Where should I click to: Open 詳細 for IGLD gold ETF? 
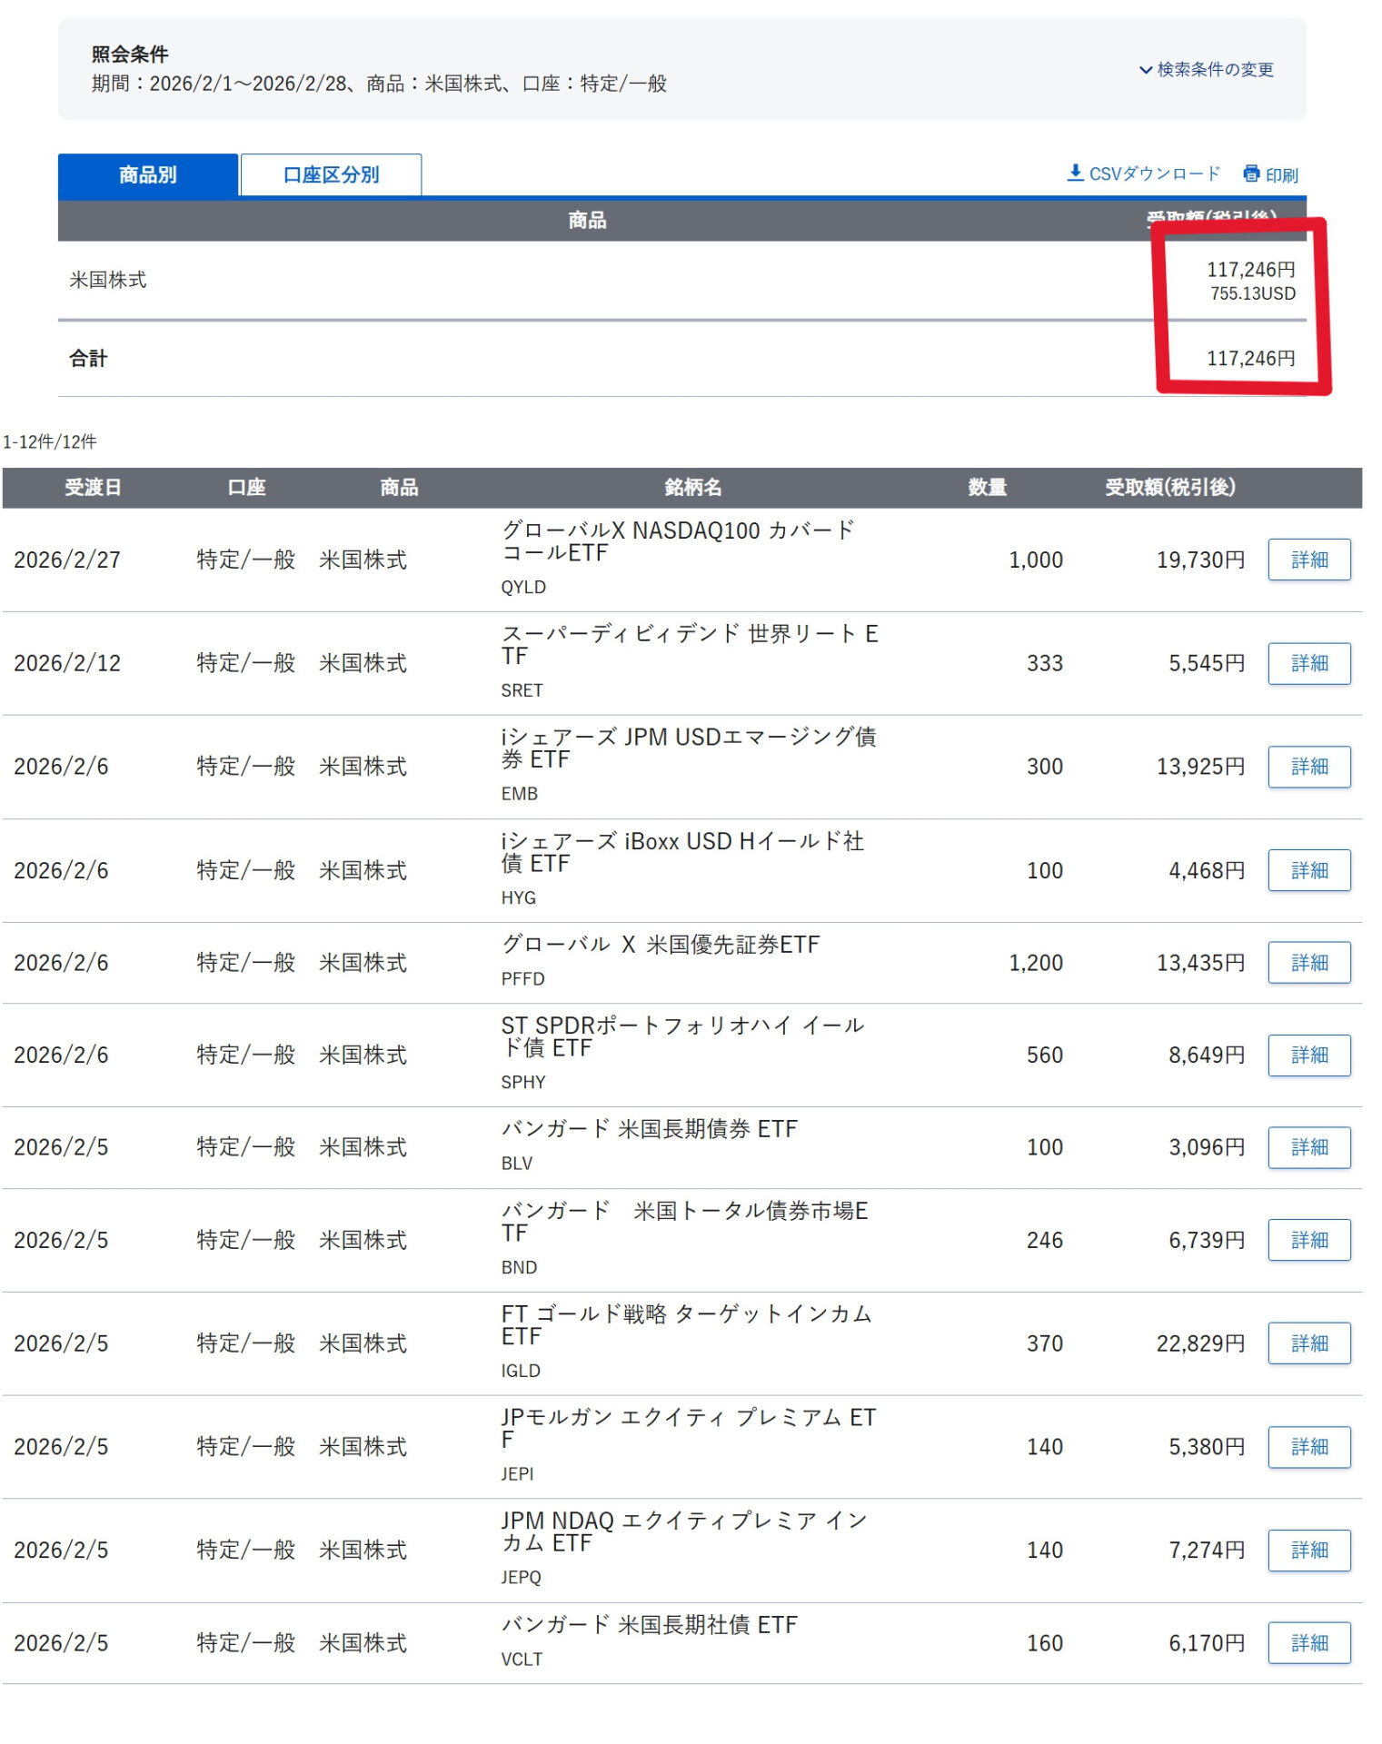(1308, 1343)
